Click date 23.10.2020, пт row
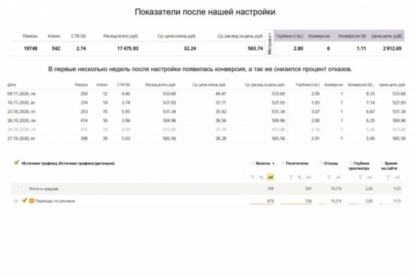Viewport: 415px width, 277px height. pos(21,111)
